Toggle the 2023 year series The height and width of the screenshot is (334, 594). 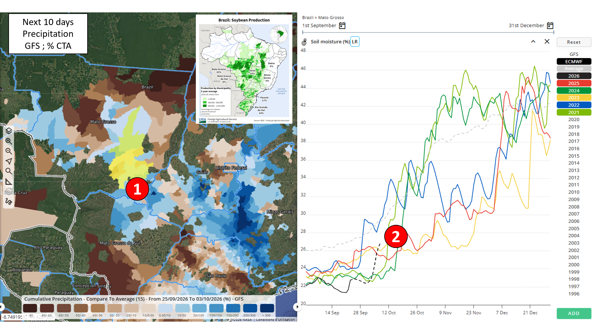click(574, 98)
